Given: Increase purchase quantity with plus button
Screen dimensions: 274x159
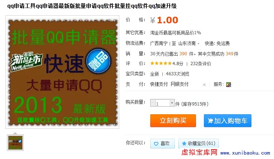Looking at the screenshot, I should 172,103.
